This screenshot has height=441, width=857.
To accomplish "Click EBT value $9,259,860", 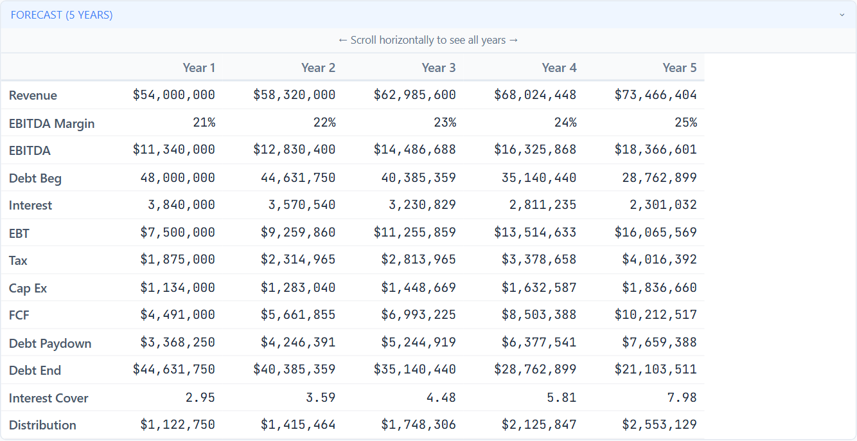I will coord(298,232).
